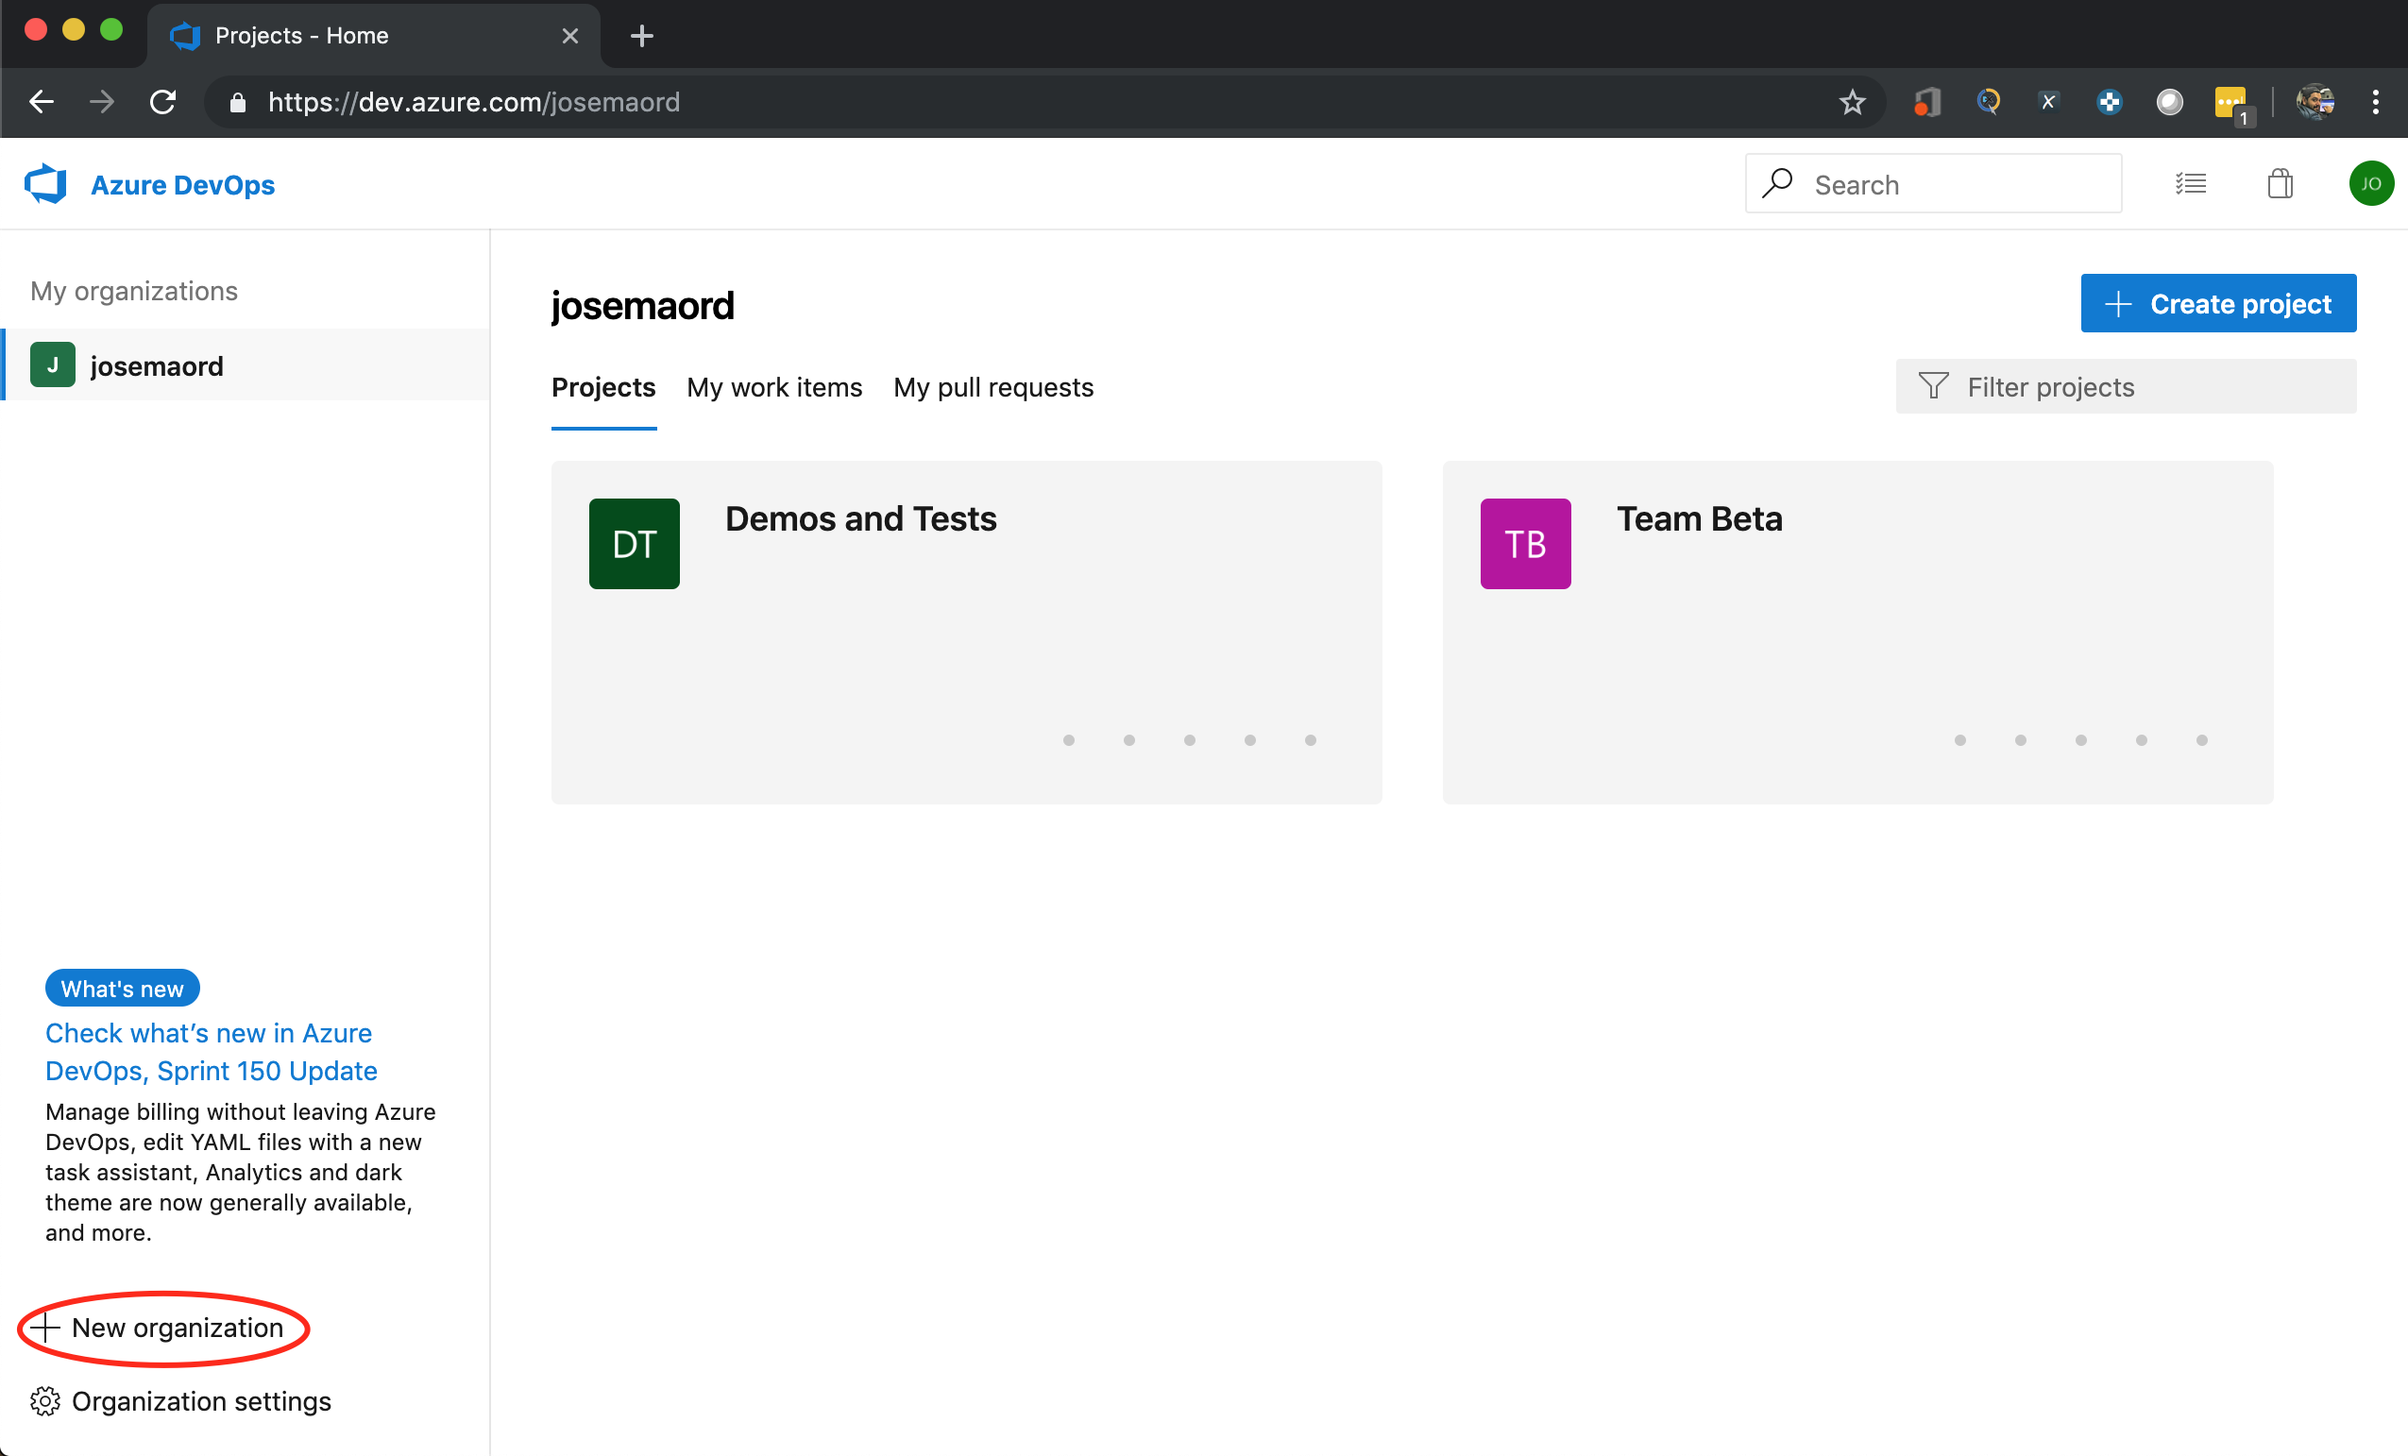The width and height of the screenshot is (2408, 1456).
Task: Open a new browser tab
Action: point(641,36)
